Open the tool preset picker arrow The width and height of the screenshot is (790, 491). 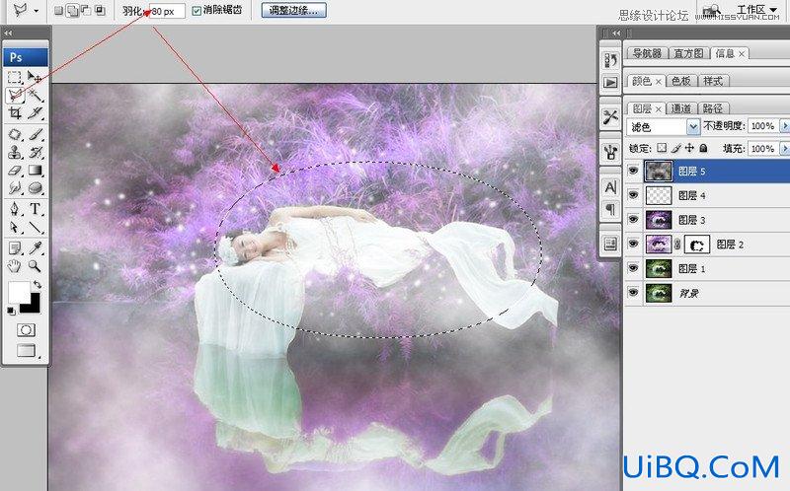tap(37, 11)
